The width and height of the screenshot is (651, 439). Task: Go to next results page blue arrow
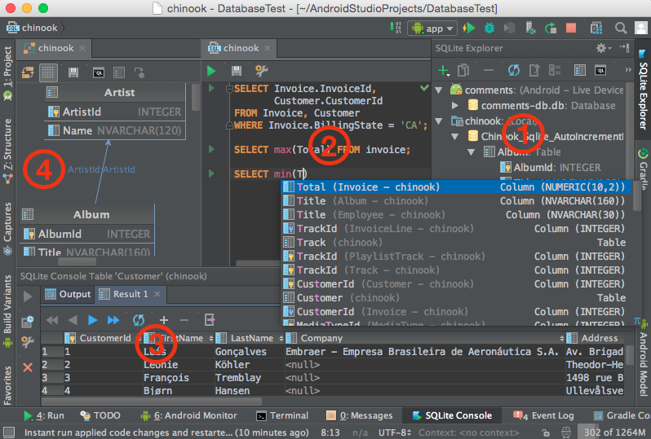coord(92,320)
